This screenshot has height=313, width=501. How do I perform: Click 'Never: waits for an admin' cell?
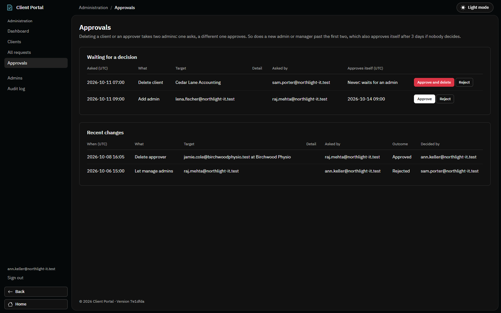[x=372, y=82]
